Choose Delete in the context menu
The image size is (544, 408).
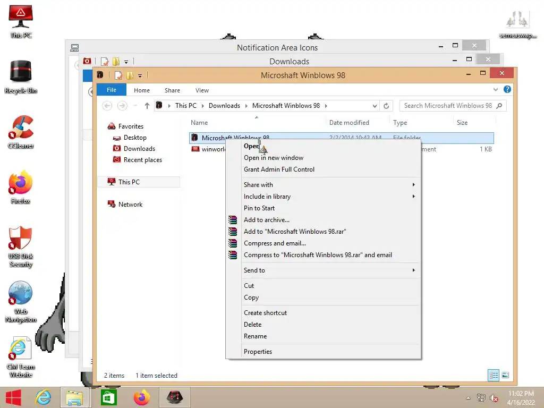click(324, 325)
